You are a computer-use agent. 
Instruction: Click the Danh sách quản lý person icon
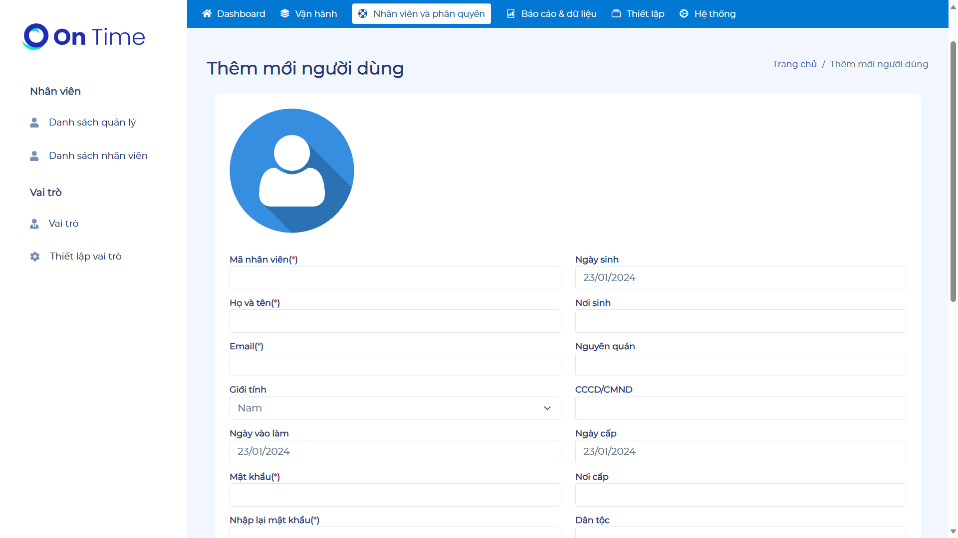(x=34, y=123)
